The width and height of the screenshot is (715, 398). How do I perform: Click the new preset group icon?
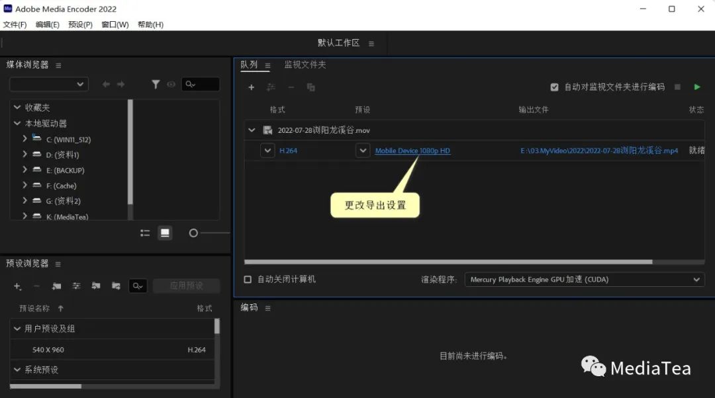(x=56, y=286)
